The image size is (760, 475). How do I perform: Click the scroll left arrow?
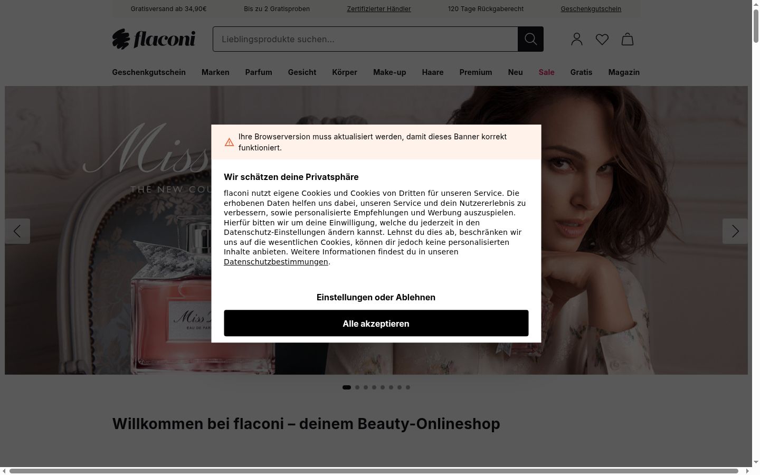pos(4,471)
